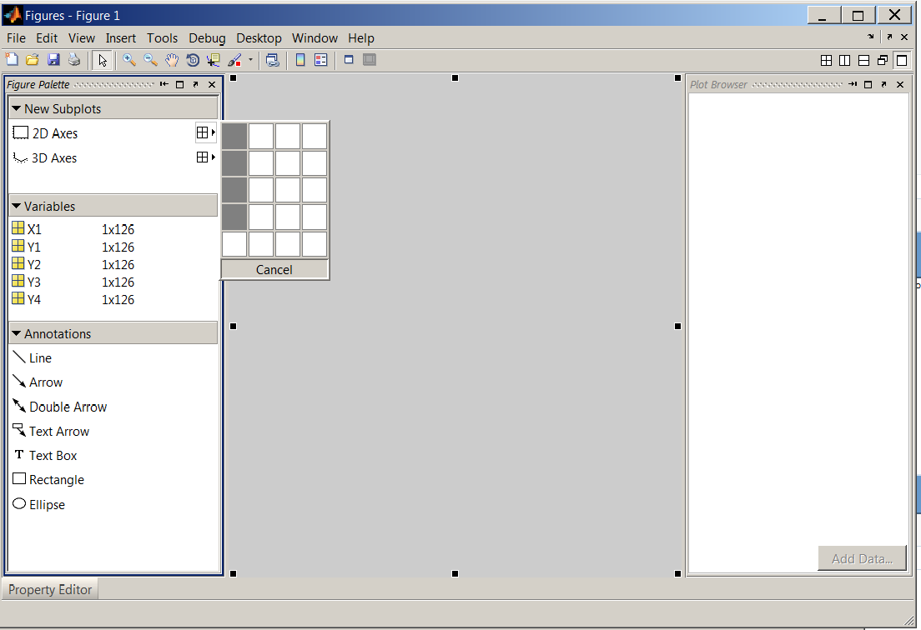The width and height of the screenshot is (921, 630).
Task: Save the current figure
Action: [x=53, y=59]
